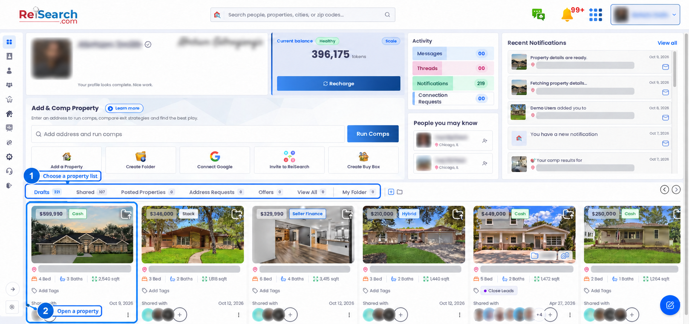The width and height of the screenshot is (689, 324).
Task: Open the green chat messages icon
Action: (538, 14)
